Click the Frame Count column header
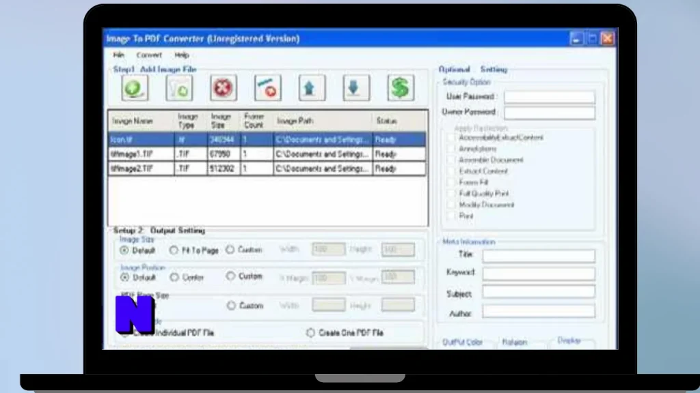This screenshot has height=393, width=700. 257,121
